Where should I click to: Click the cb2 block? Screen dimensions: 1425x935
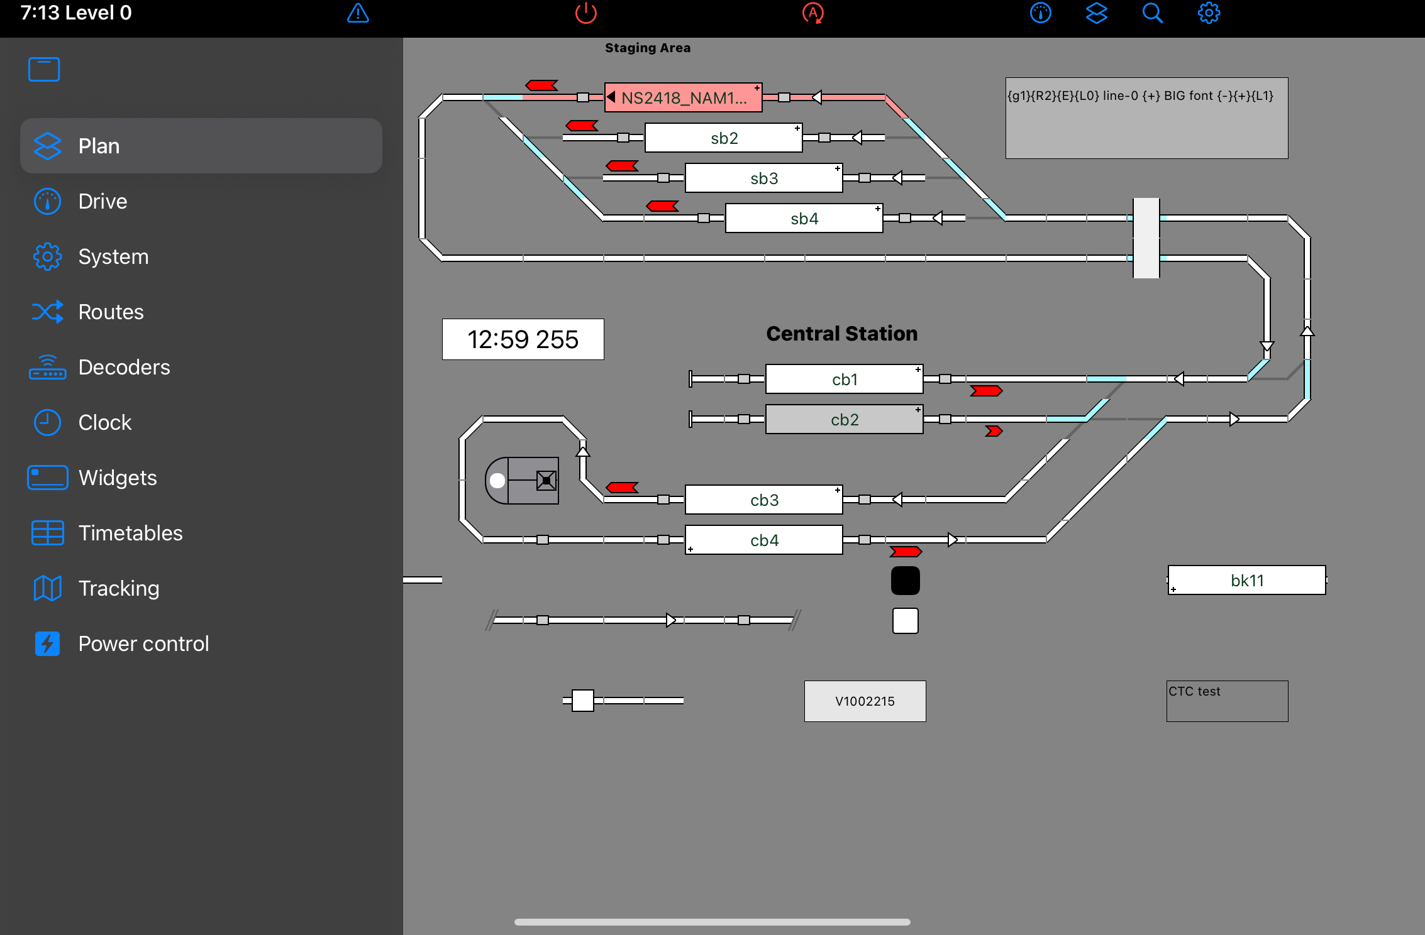click(844, 420)
